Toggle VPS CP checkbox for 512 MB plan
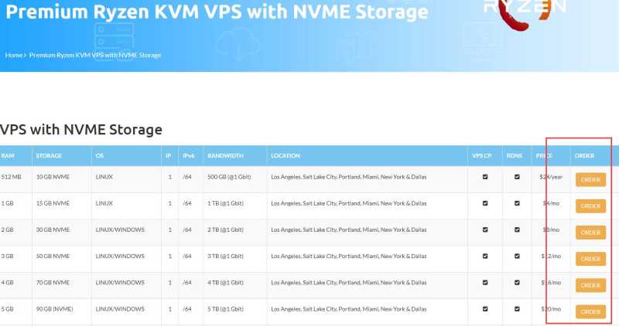The width and height of the screenshot is (619, 326). 485,177
